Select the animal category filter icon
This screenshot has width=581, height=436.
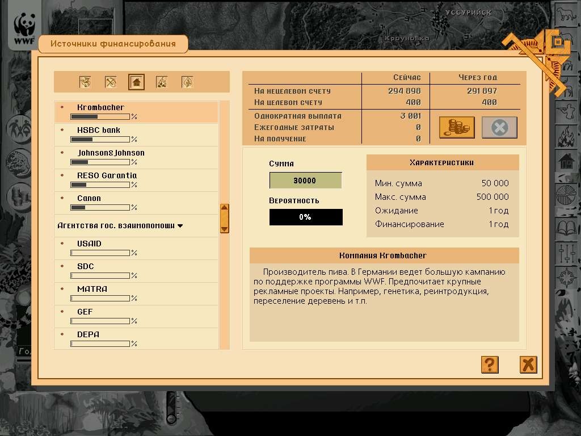[85, 82]
